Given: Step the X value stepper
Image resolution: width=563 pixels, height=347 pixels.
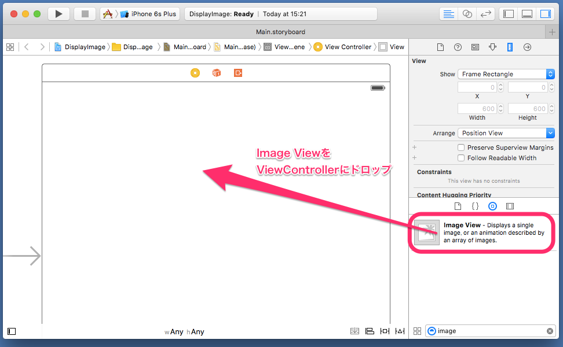Looking at the screenshot, I should pyautogui.click(x=501, y=87).
